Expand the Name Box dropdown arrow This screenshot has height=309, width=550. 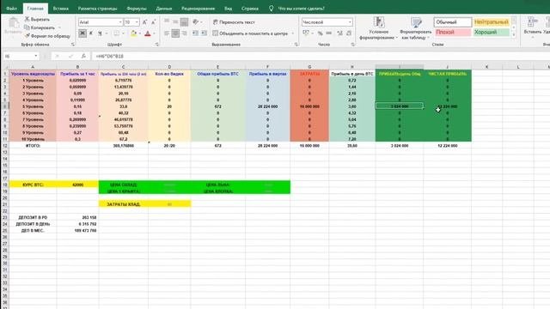click(36, 56)
